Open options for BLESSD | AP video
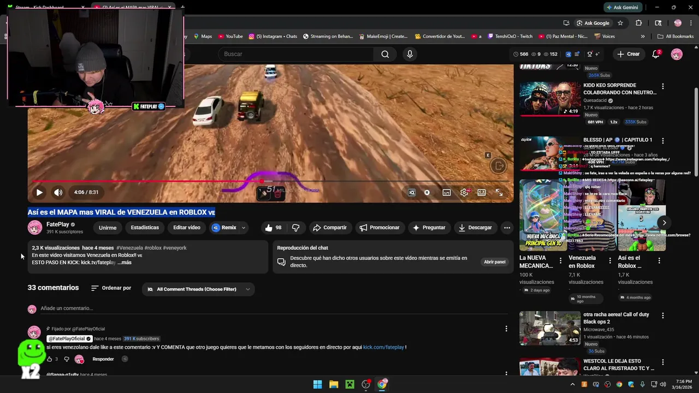The width and height of the screenshot is (699, 393). (x=663, y=141)
